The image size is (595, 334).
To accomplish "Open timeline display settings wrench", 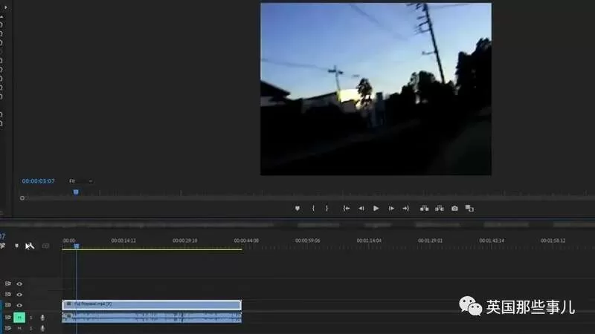I will click(30, 246).
